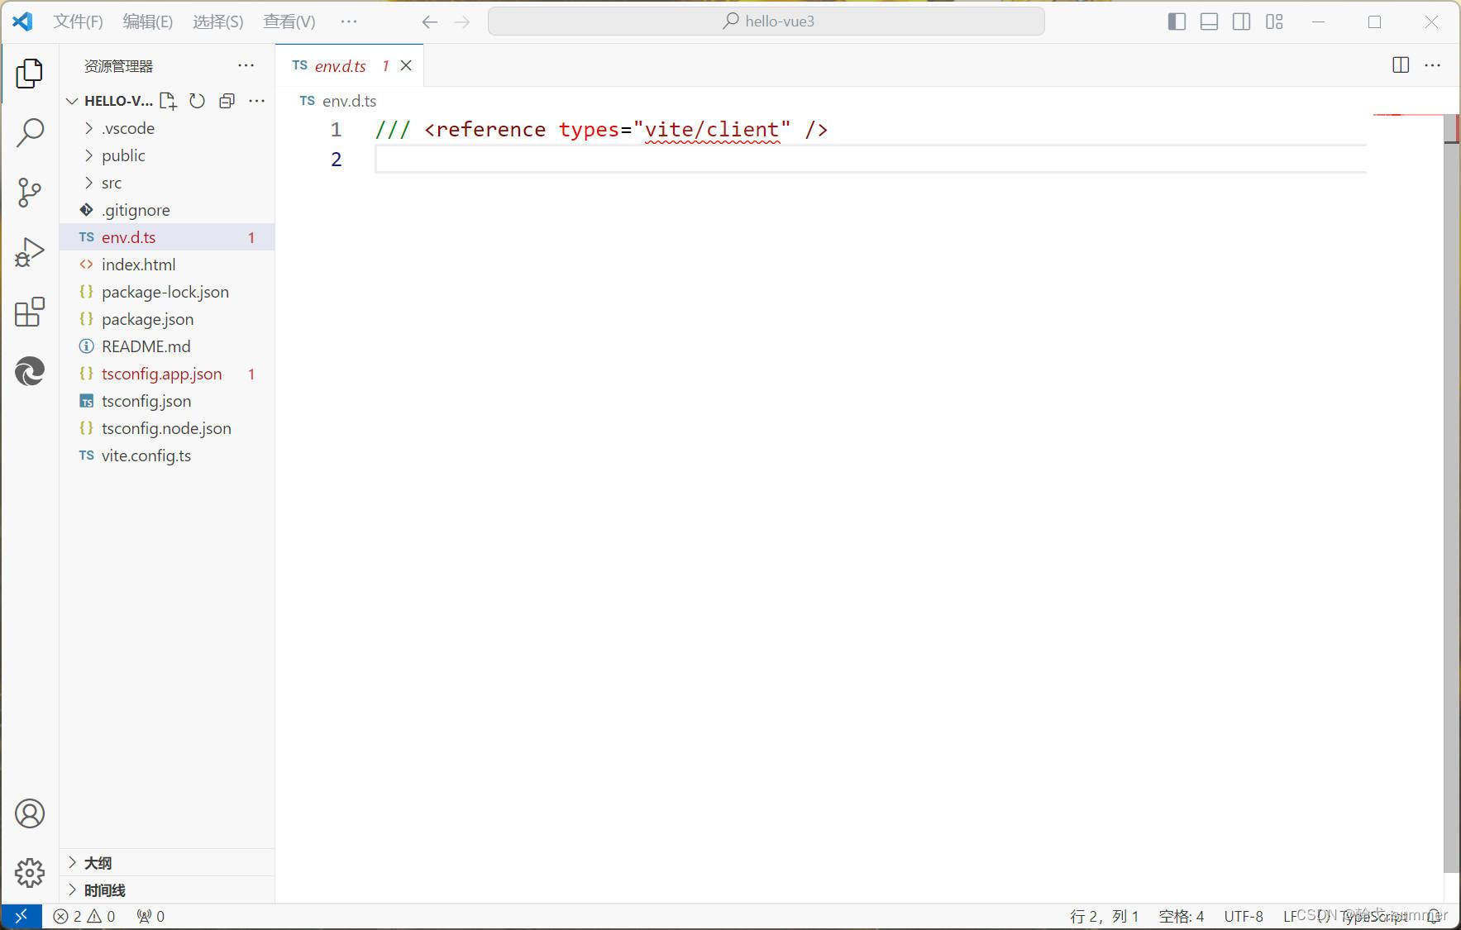Collapse all folders in explorer

227,101
